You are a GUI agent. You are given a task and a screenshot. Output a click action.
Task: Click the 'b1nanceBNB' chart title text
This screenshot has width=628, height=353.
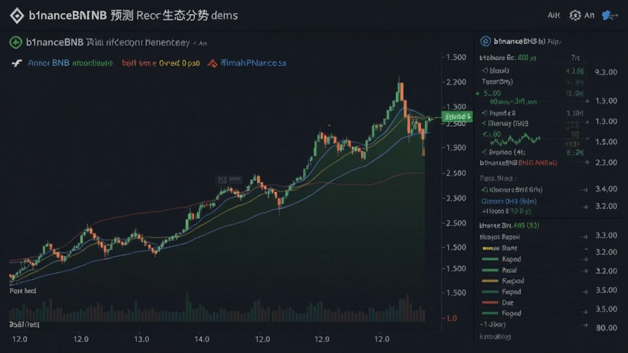(x=55, y=42)
